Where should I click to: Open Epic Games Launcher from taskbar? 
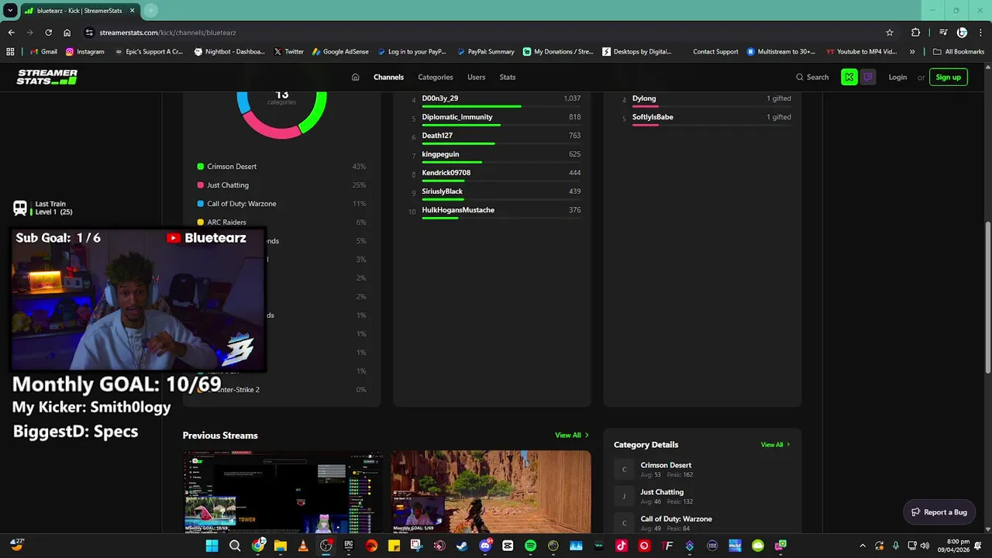[x=349, y=546]
